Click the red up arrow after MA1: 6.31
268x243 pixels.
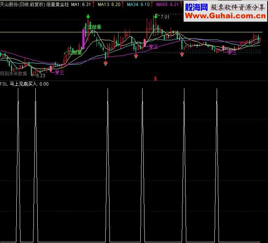click(93, 4)
